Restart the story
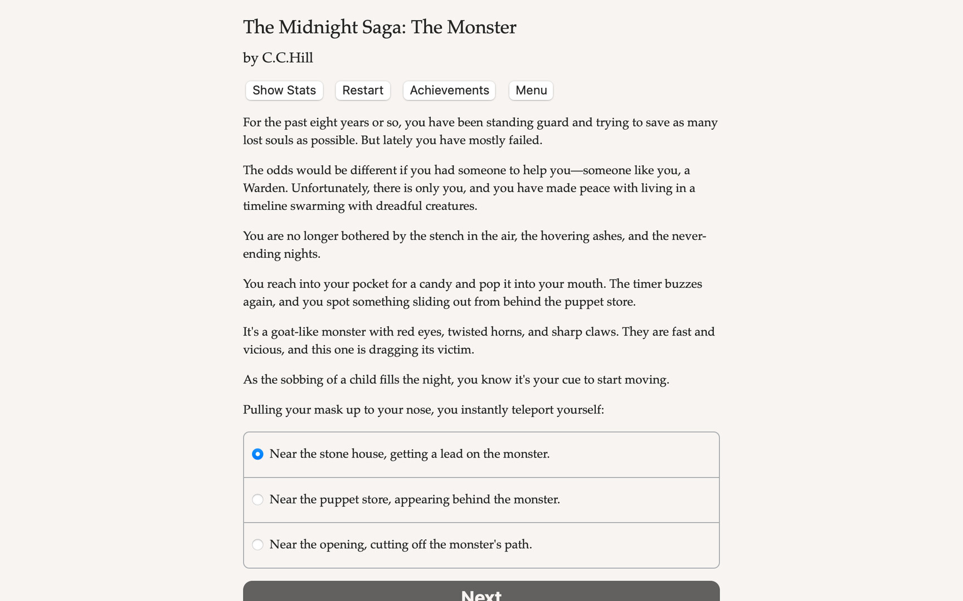 tap(362, 90)
